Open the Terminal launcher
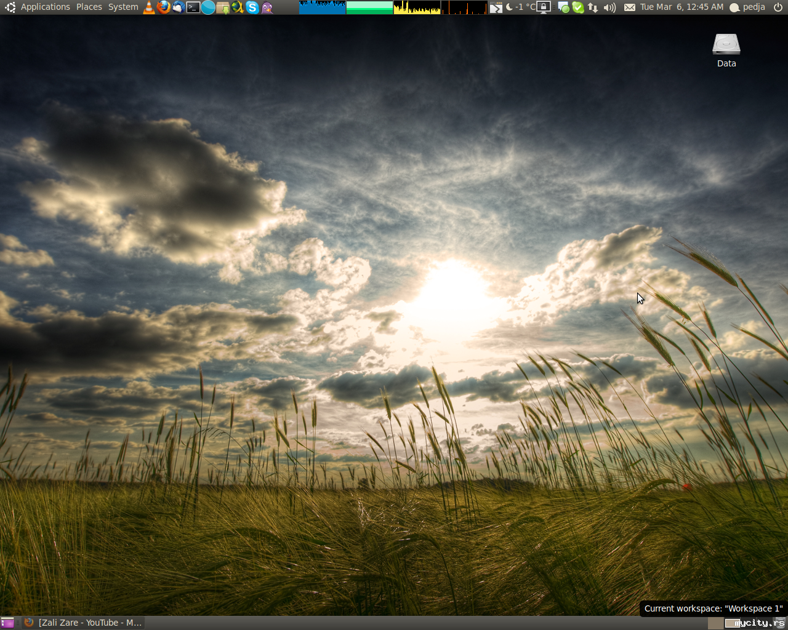This screenshot has width=788, height=630. click(x=193, y=7)
